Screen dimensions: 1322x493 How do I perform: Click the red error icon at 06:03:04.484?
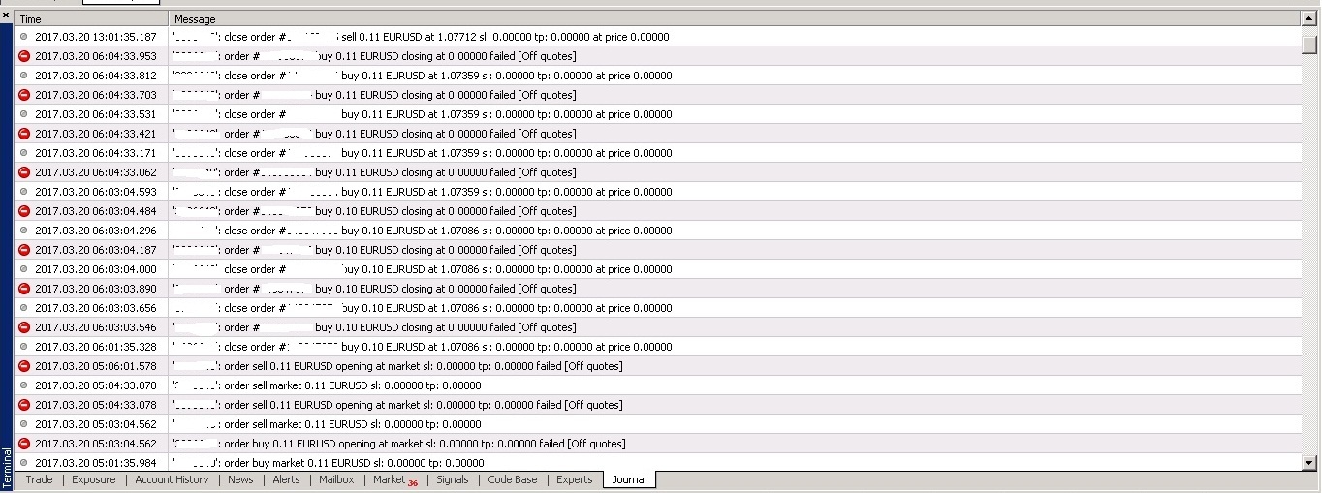(24, 211)
